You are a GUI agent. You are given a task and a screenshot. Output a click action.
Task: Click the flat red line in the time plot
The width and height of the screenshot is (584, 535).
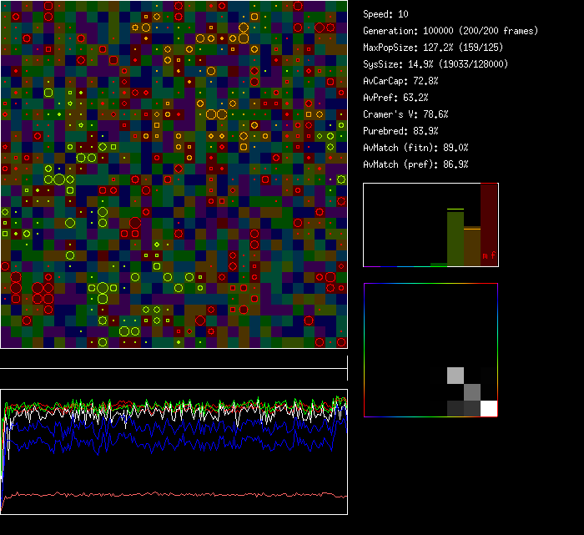[167, 494]
